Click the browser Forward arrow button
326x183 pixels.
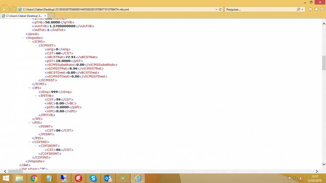[x=13, y=10]
